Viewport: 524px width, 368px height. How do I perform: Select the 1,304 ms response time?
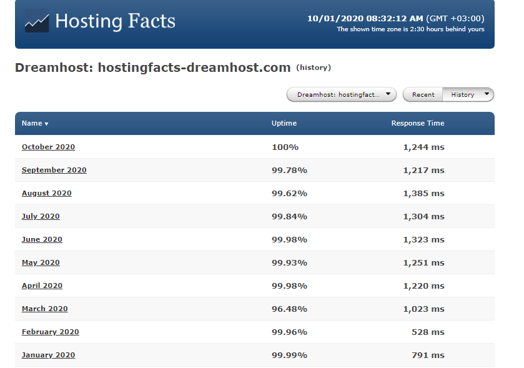pyautogui.click(x=423, y=216)
